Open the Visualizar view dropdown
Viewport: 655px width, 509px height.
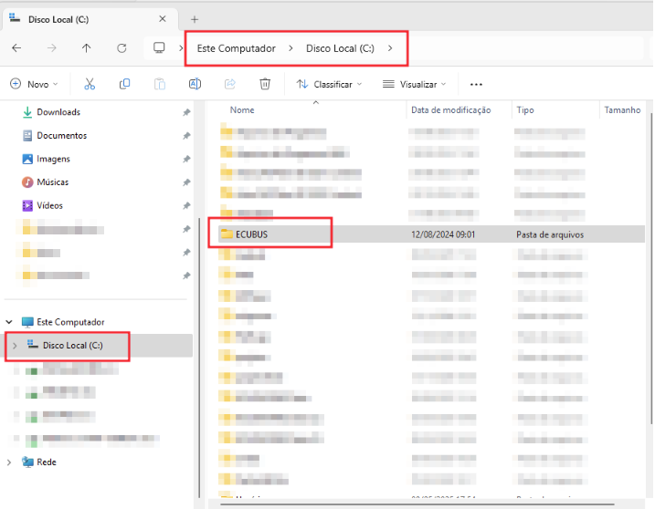(x=414, y=84)
